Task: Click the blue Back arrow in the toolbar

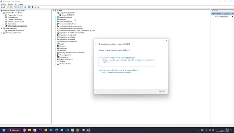Action: point(2,7)
